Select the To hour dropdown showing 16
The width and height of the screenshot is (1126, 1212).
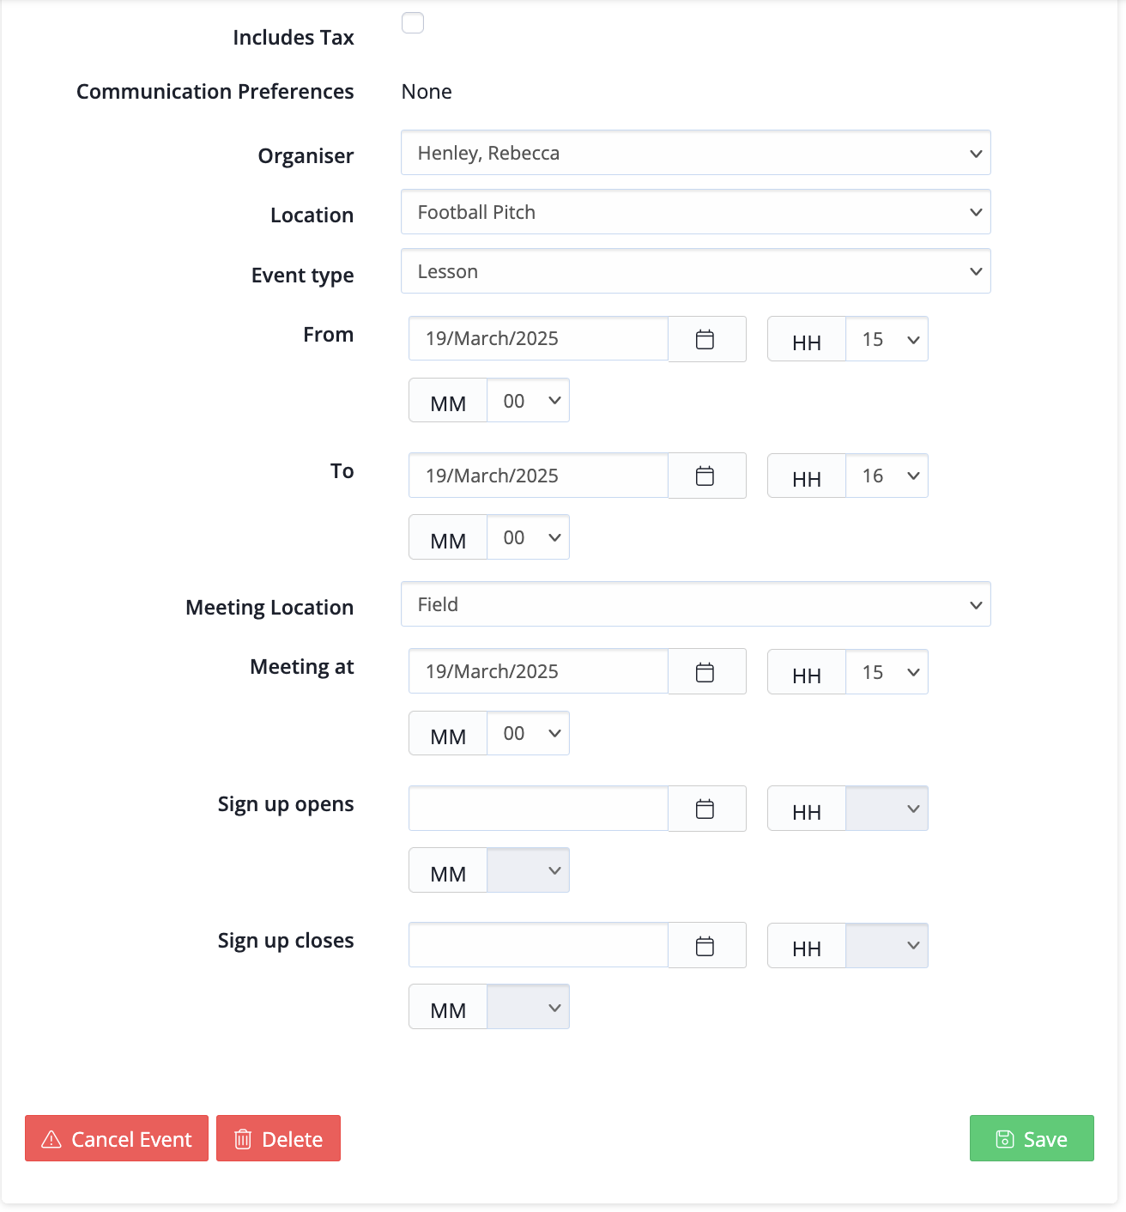pos(887,476)
